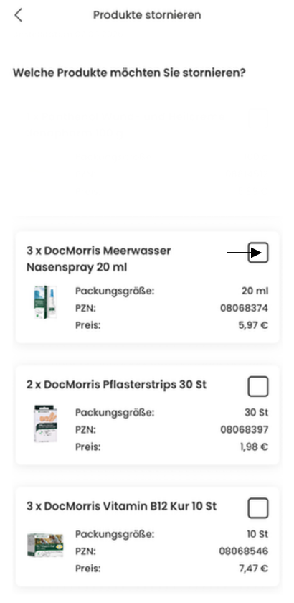
Task: Go back using the top-left arrow
Action: pyautogui.click(x=18, y=15)
